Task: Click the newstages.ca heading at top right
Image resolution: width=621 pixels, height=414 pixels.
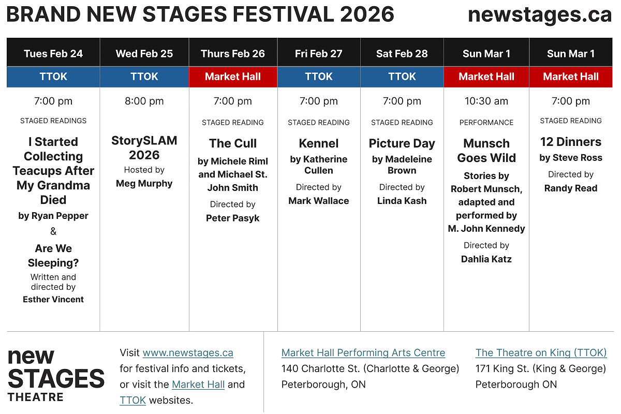Action: (540, 15)
